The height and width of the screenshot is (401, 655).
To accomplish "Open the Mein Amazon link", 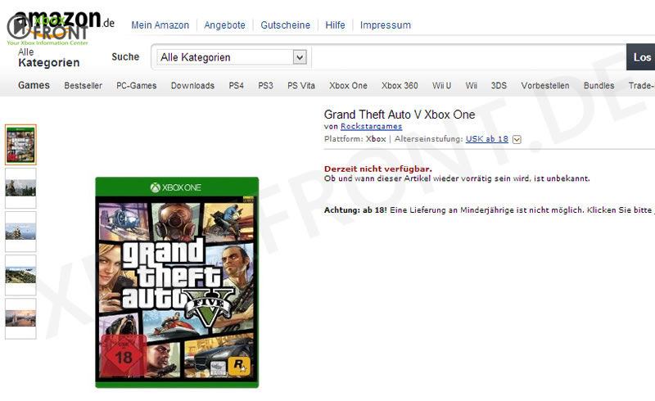I will [x=160, y=25].
